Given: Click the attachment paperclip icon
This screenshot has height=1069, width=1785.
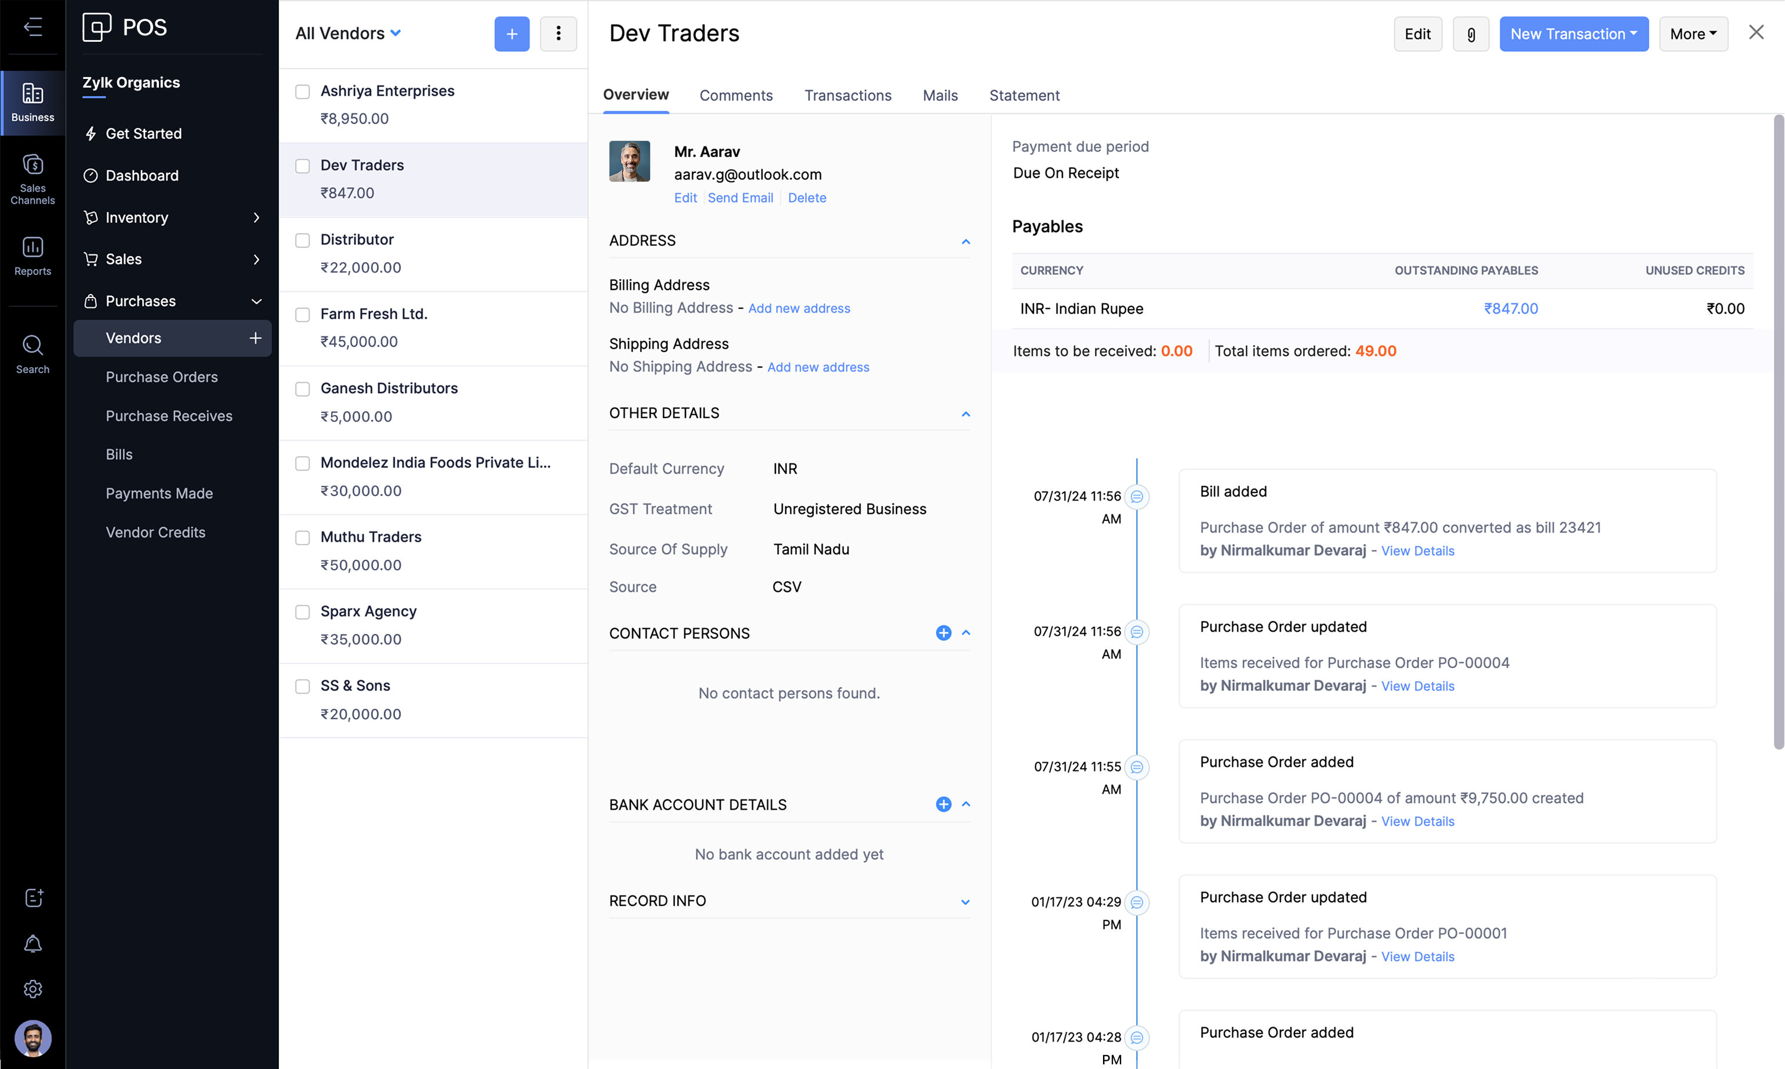Looking at the screenshot, I should (1470, 34).
